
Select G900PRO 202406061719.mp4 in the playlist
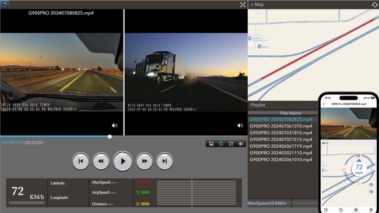[x=281, y=146]
